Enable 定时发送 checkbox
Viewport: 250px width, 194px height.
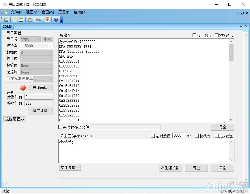pyautogui.click(x=153, y=136)
